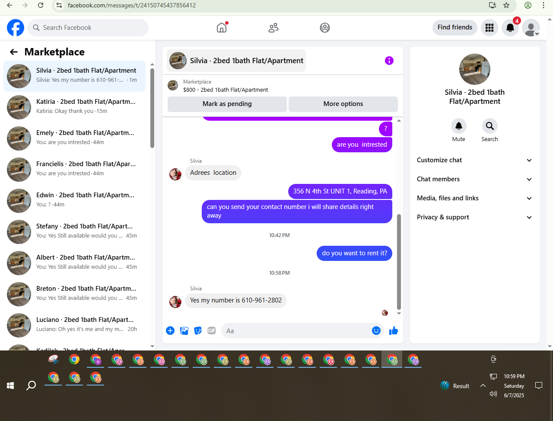Viewport: 553px width, 421px height.
Task: Mute this conversation with the bell icon
Action: pos(459,126)
